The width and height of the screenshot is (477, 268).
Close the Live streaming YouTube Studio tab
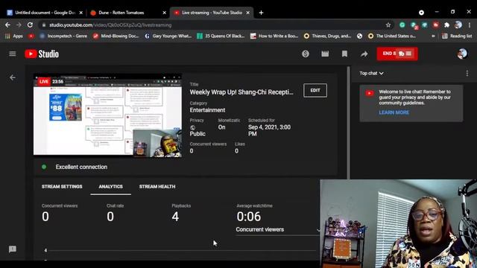coord(248,13)
